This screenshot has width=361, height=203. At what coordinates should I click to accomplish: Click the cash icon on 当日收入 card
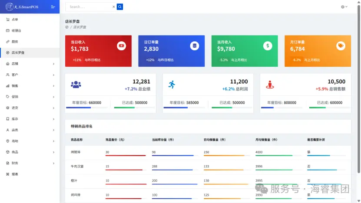(x=121, y=46)
